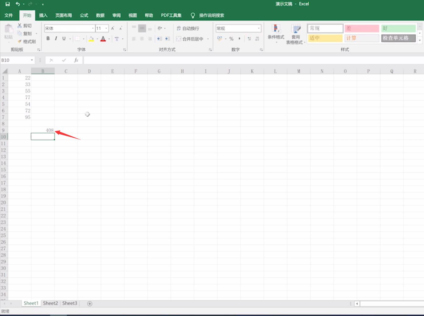This screenshot has width=424, height=316.
Task: Apply the Check Cell (检查单元格) style
Action: pyautogui.click(x=398, y=38)
